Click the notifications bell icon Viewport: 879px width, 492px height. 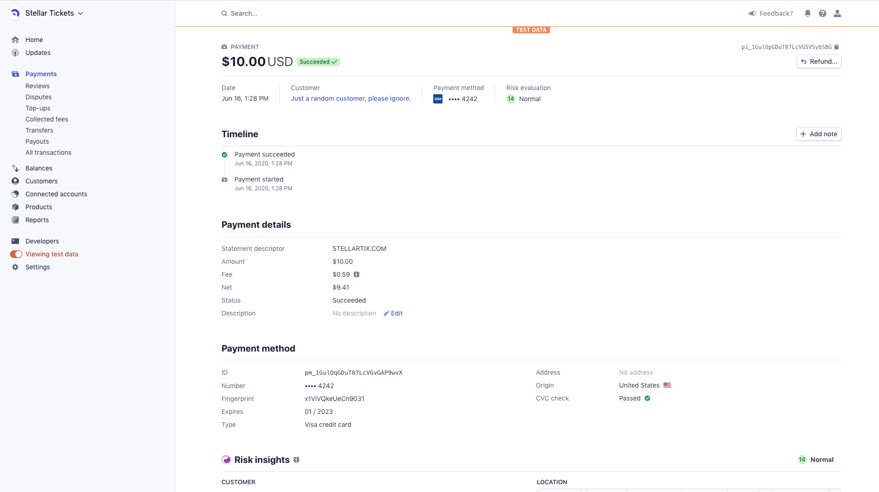tap(808, 13)
